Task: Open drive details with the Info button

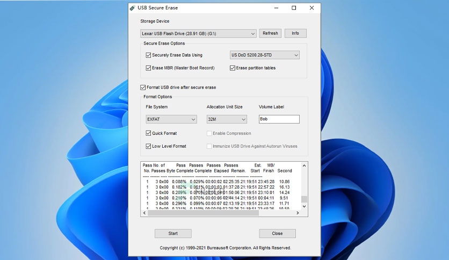Action: pos(295,33)
